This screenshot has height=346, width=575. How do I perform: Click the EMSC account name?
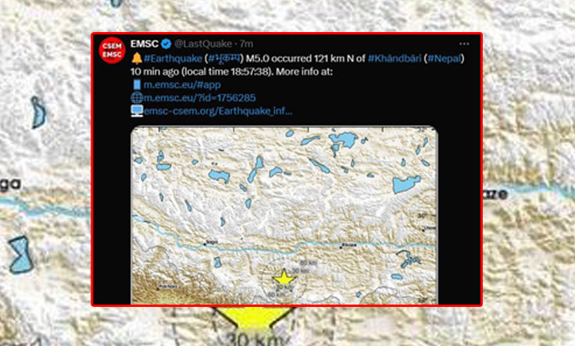point(145,44)
